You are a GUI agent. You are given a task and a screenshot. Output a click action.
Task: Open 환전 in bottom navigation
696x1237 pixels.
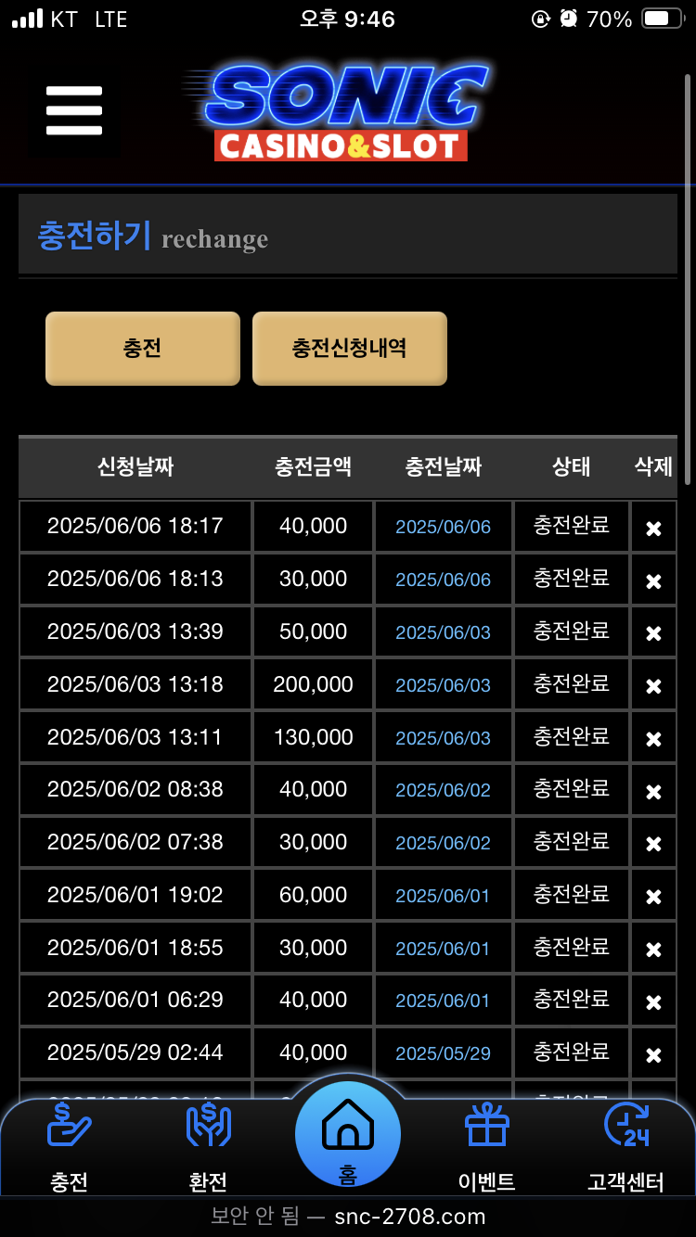208,1148
